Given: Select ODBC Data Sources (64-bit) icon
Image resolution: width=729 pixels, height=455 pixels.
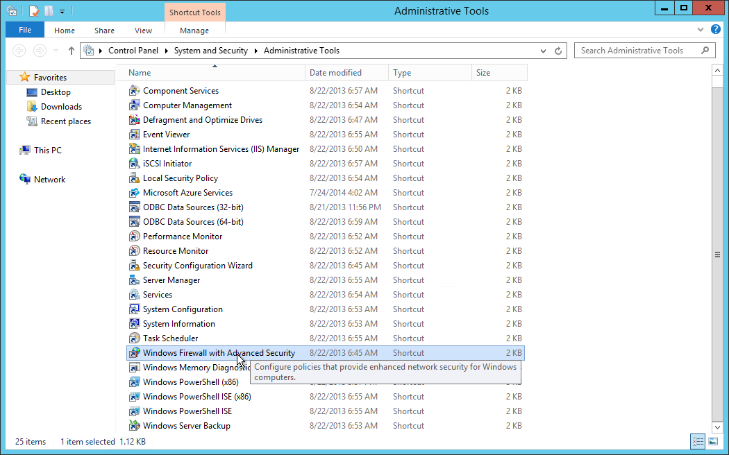Looking at the screenshot, I should coord(135,221).
